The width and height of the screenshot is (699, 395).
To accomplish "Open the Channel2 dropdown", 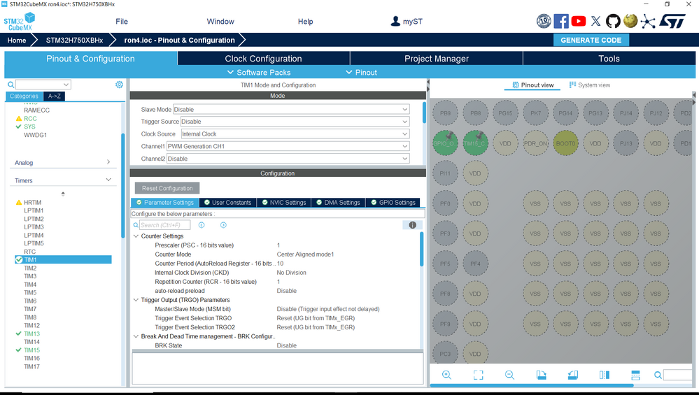I will [x=288, y=159].
